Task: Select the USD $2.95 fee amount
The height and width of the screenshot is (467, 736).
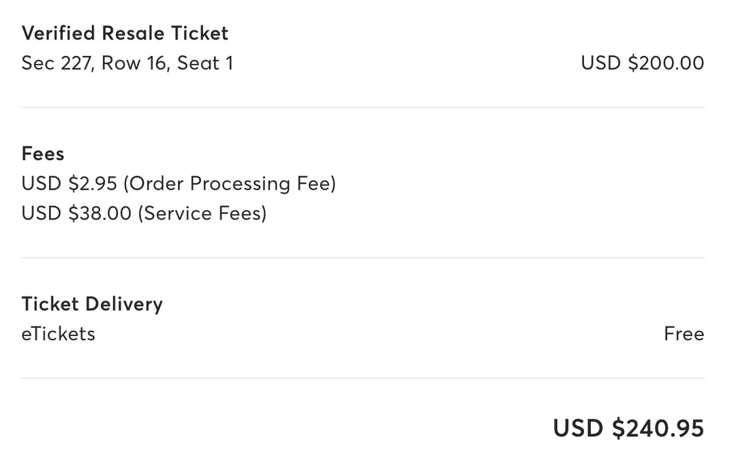Action: (x=70, y=184)
